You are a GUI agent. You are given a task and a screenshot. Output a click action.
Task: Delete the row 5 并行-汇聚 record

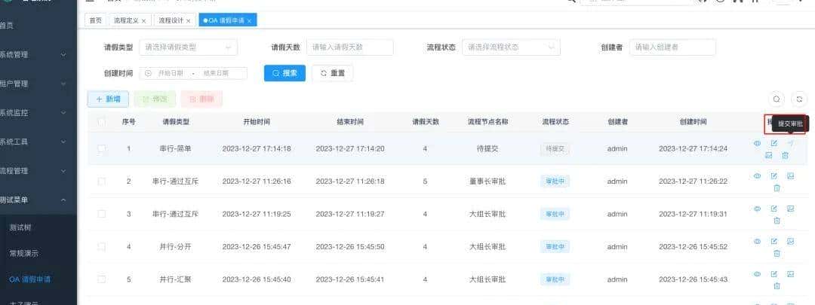(x=777, y=286)
